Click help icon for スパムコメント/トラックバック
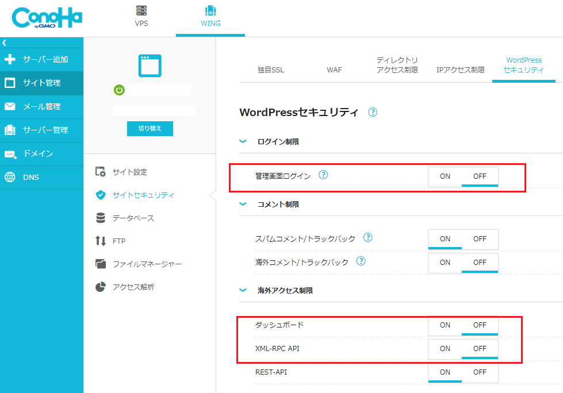 [368, 238]
